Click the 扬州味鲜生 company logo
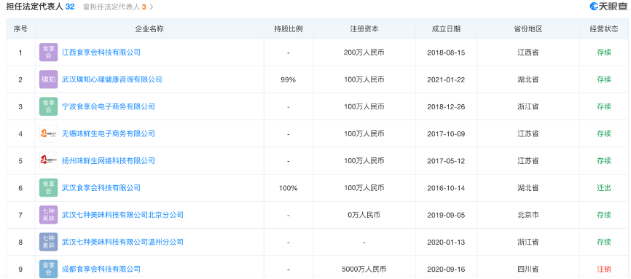The image size is (631, 279). [x=48, y=161]
